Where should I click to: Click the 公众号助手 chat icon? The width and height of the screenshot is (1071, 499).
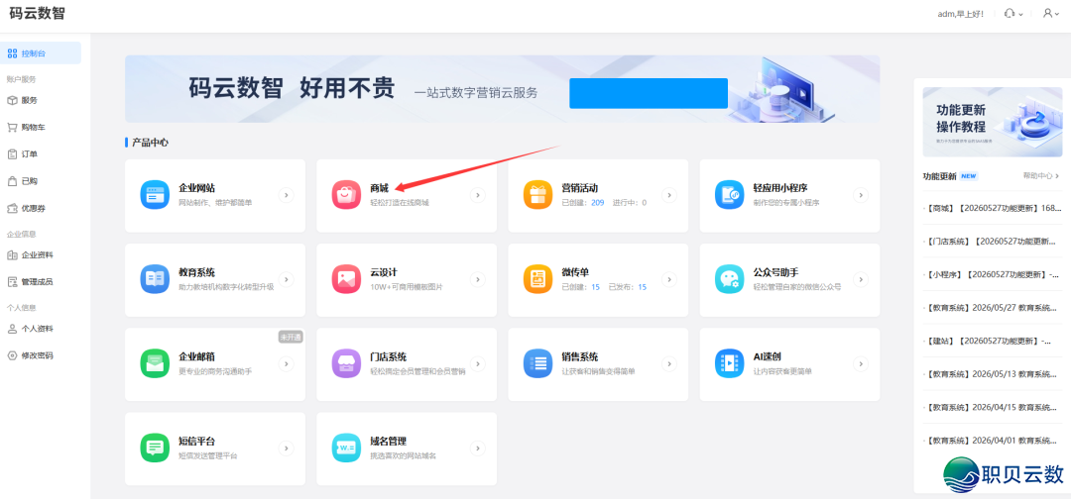coord(729,279)
